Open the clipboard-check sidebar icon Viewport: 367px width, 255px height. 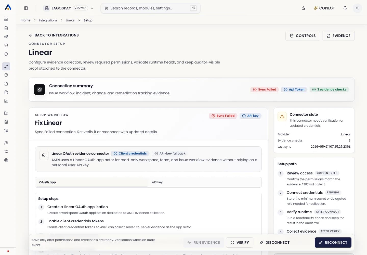click(6, 28)
